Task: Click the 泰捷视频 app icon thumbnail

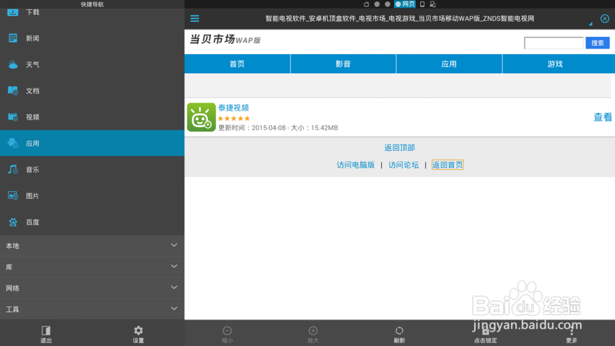Action: (x=201, y=117)
